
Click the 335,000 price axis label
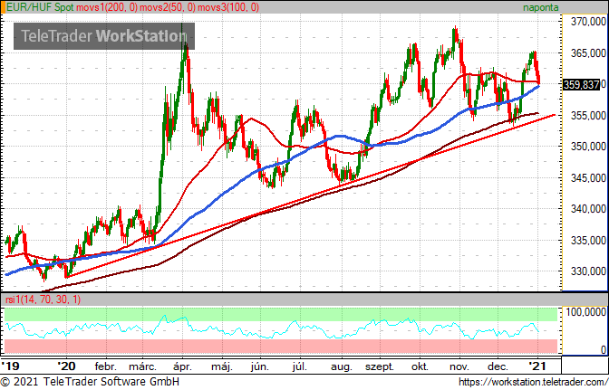588,241
